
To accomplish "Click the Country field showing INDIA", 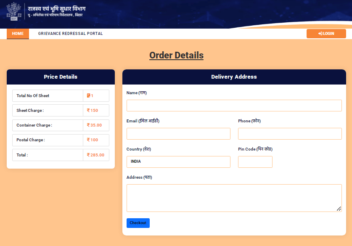I will [178, 162].
